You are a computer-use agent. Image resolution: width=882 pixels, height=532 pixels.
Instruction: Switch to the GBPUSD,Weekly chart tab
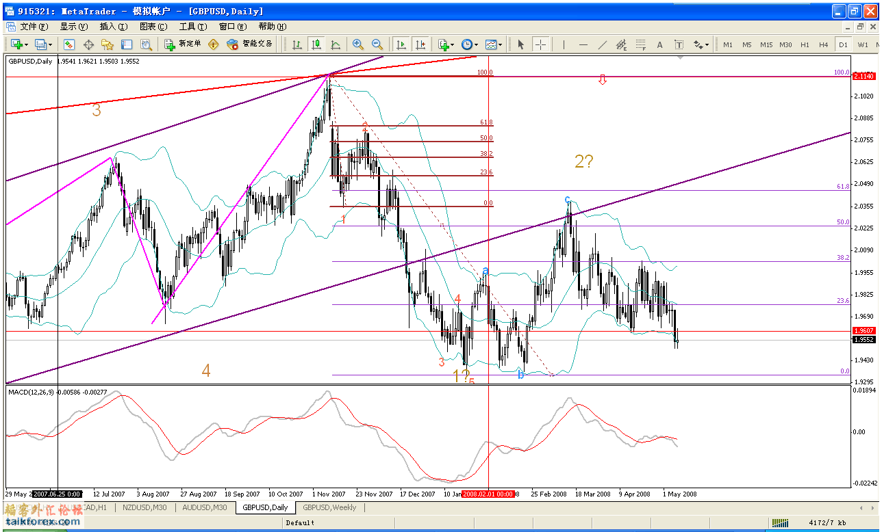[329, 507]
